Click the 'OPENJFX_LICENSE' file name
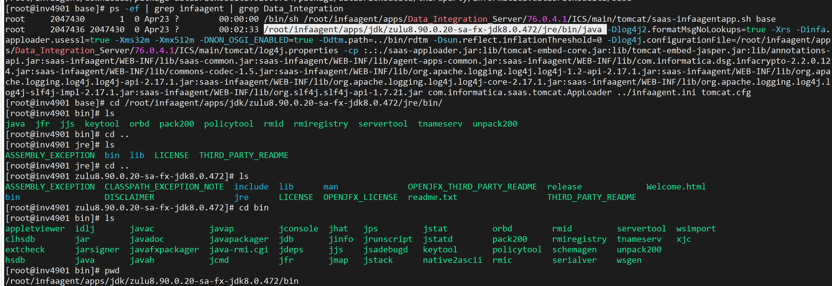Screen dimensions: 832x286 (360, 197)
